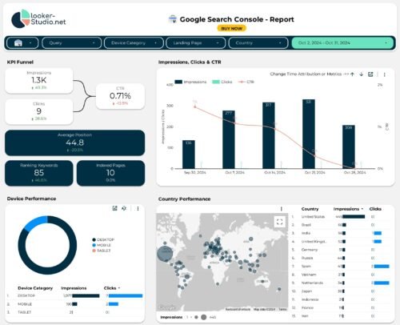The width and height of the screenshot is (400, 325).
Task: Click the Ranking Keywords 85 card
Action: click(39, 173)
